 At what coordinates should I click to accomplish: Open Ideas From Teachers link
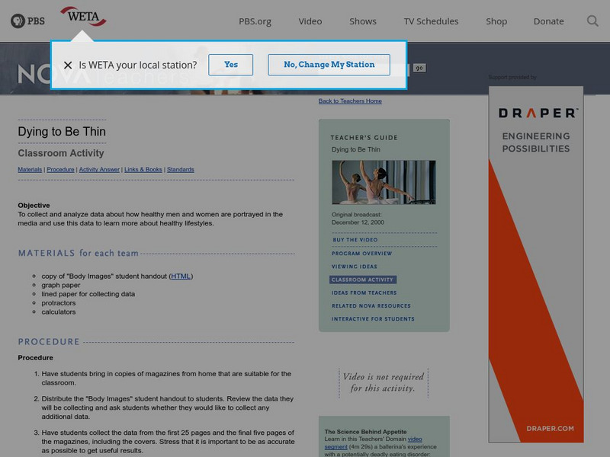click(364, 292)
